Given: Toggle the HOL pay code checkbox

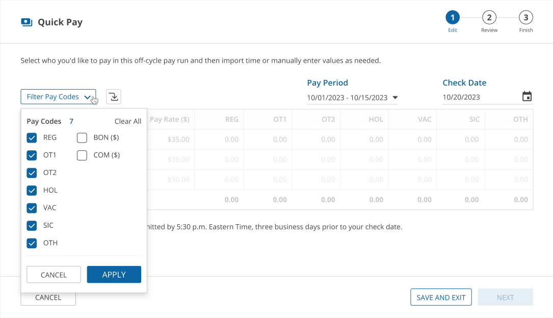Looking at the screenshot, I should click(32, 191).
